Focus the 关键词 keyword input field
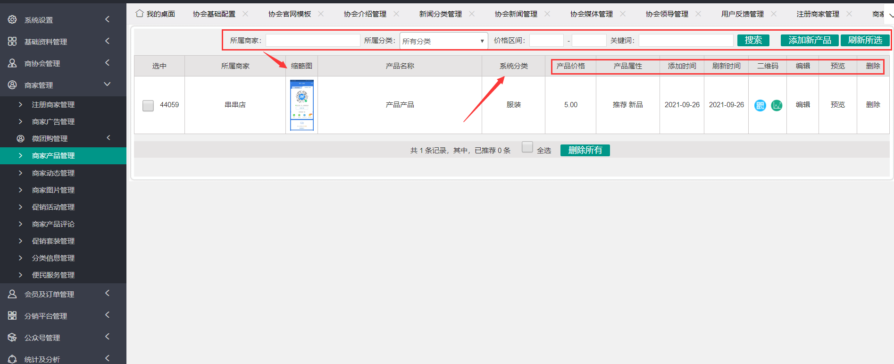 tap(686, 41)
